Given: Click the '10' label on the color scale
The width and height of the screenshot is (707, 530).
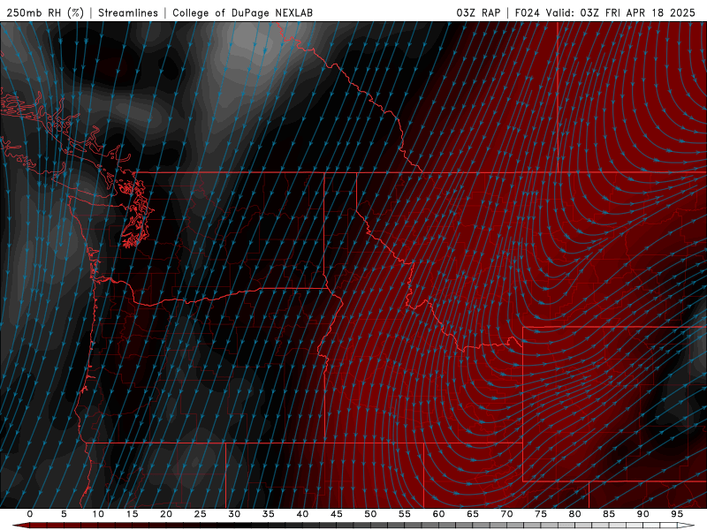Looking at the screenshot, I should click(98, 514).
